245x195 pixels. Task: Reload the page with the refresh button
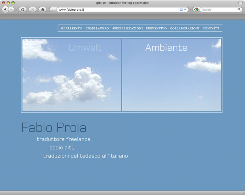point(23,10)
